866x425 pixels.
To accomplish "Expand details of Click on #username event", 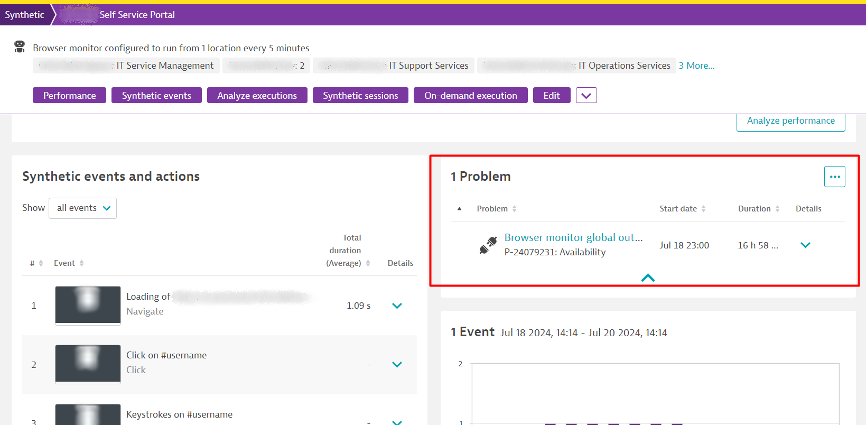I will 397,365.
